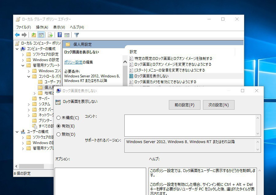Click inside the コメント text box
Viewport: 276px width, 195px height.
[190, 125]
